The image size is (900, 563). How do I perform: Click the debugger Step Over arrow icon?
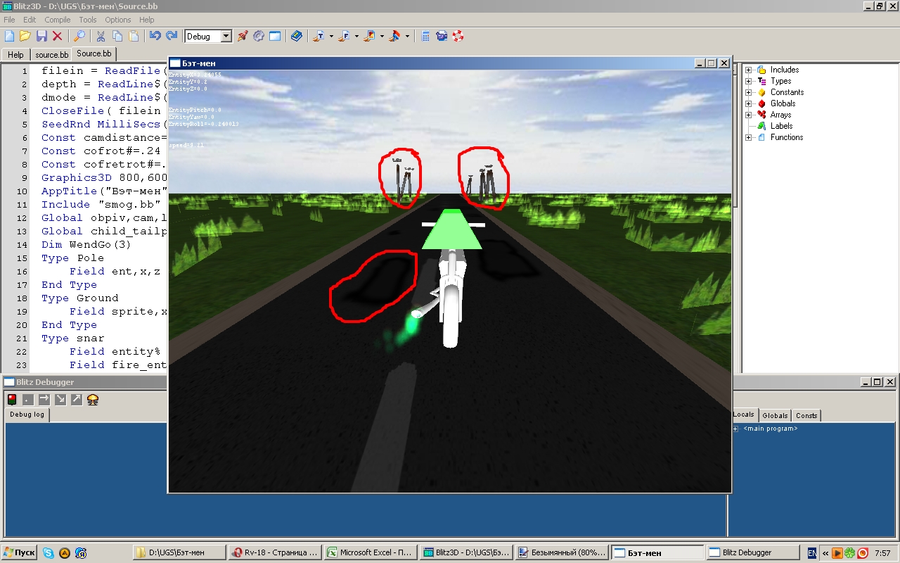44,400
